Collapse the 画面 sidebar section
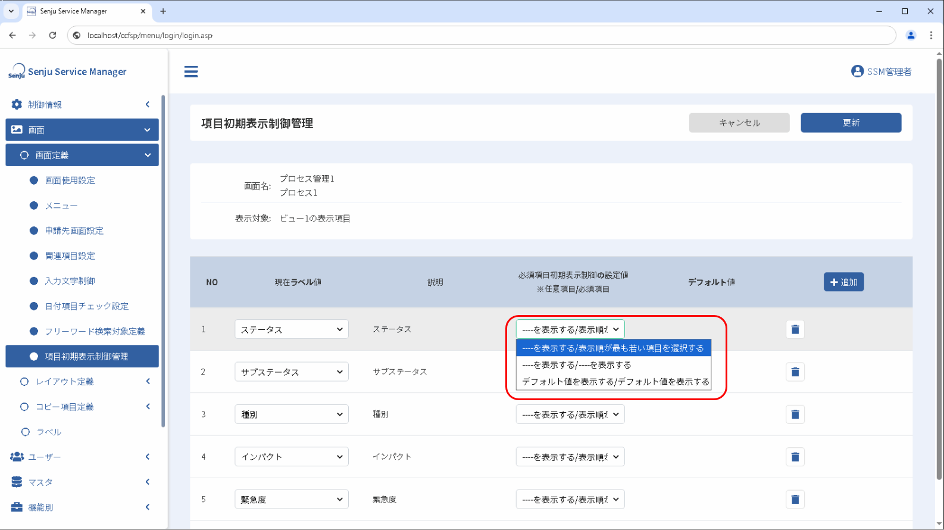Viewport: 944px width, 530px height. coord(82,130)
